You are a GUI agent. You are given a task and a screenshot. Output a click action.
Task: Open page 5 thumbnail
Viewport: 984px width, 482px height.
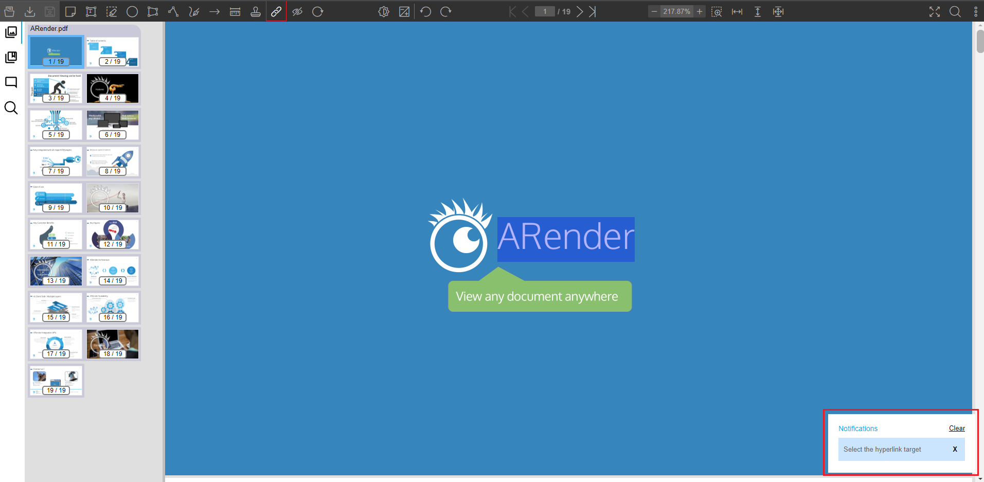[56, 124]
